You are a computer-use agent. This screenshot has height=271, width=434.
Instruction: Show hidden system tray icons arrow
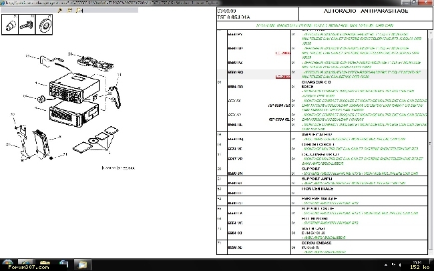(x=386, y=265)
